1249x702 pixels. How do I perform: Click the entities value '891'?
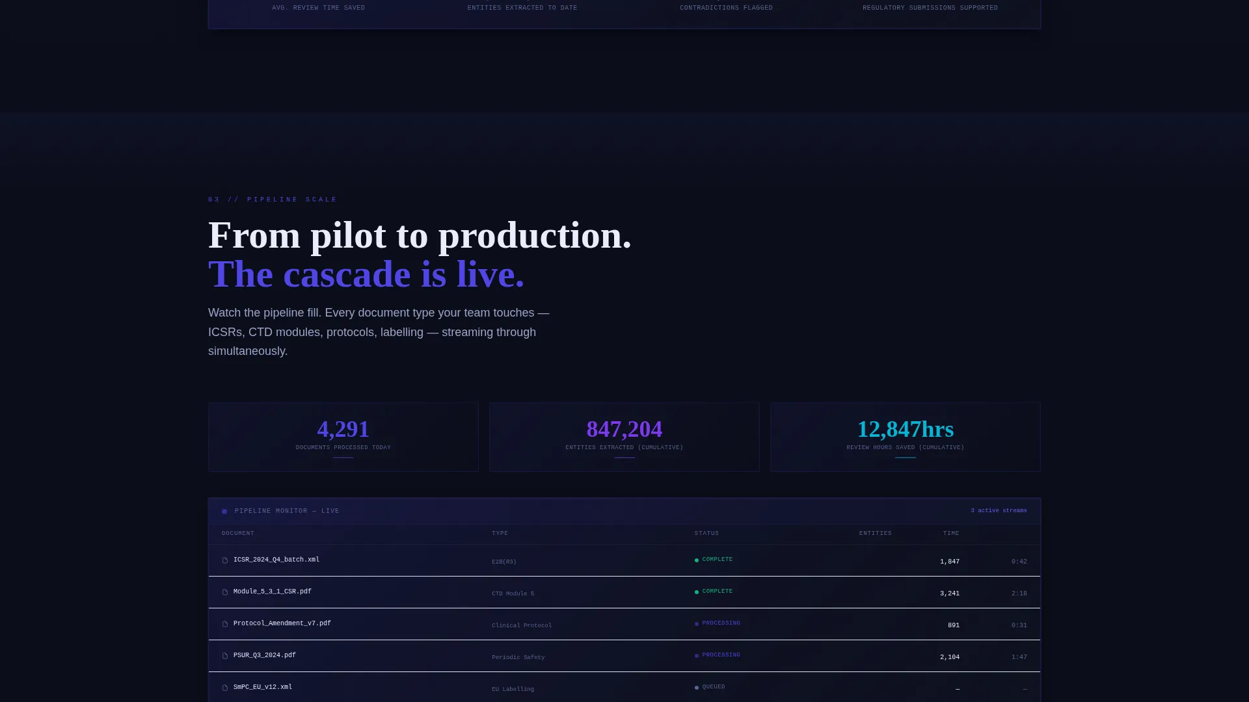click(954, 626)
